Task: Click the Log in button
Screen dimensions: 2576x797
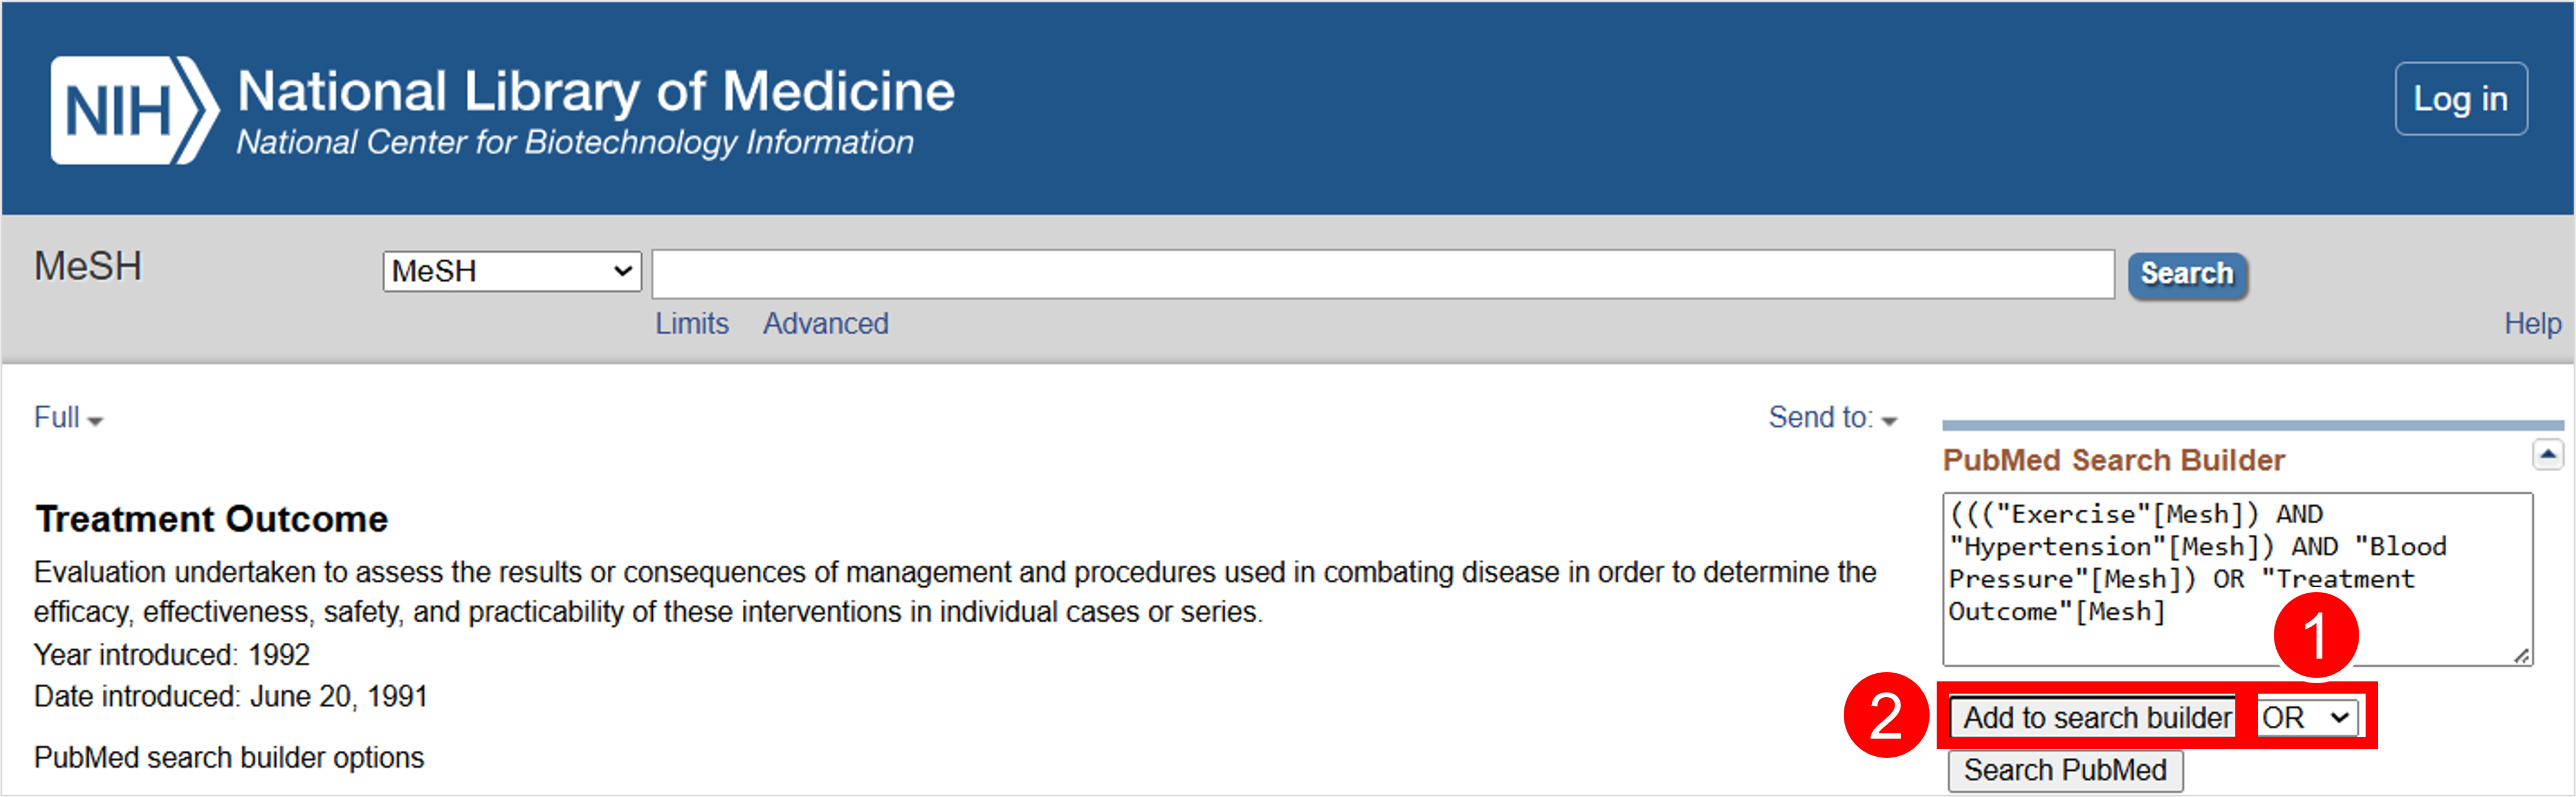Action: 2460,99
